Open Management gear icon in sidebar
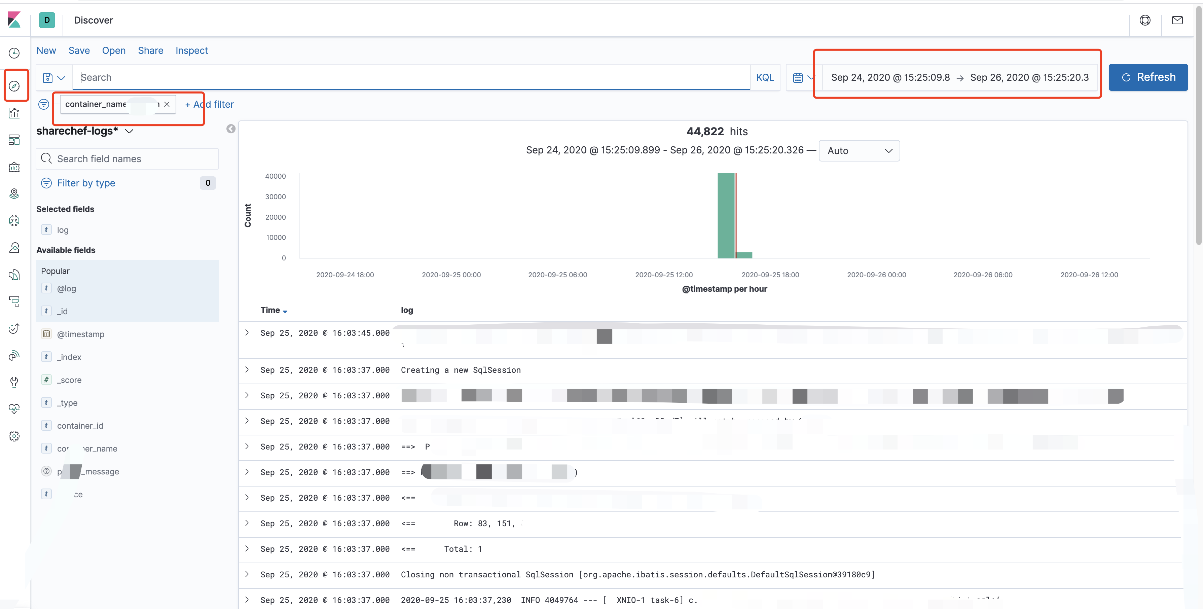The height and width of the screenshot is (609, 1203). pos(14,436)
